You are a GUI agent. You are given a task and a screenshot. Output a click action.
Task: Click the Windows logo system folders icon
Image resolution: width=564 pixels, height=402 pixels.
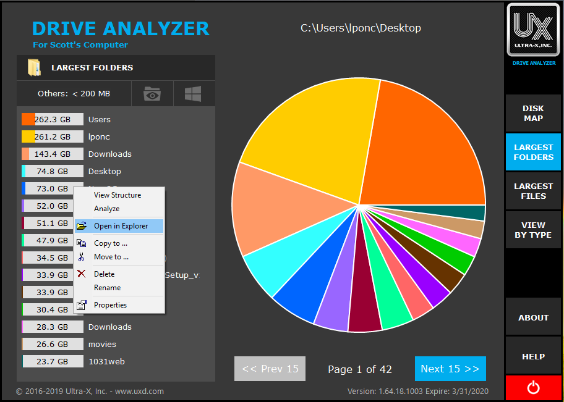click(x=193, y=94)
